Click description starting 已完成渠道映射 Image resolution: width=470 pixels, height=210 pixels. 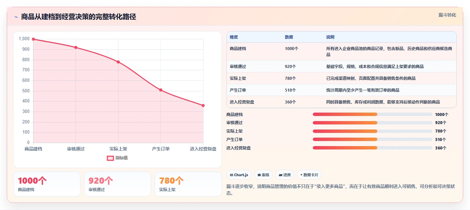coord(371,78)
